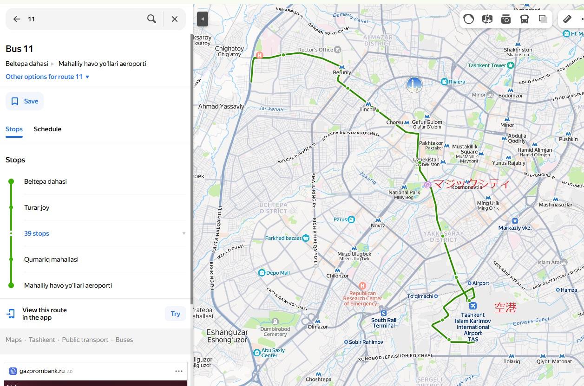This screenshot has width=584, height=386.
Task: Clear the search with the X icon
Action: point(175,19)
